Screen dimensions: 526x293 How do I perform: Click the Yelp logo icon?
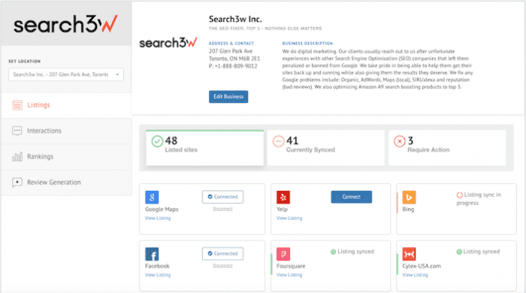click(283, 197)
